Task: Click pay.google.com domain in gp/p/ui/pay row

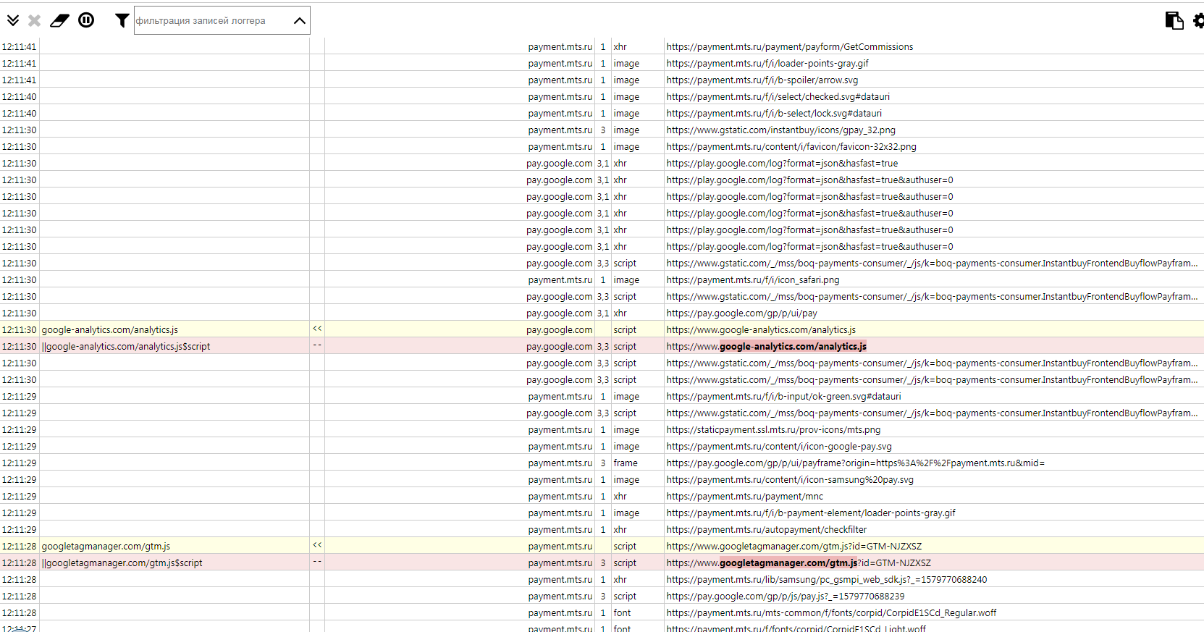Action: tap(559, 313)
